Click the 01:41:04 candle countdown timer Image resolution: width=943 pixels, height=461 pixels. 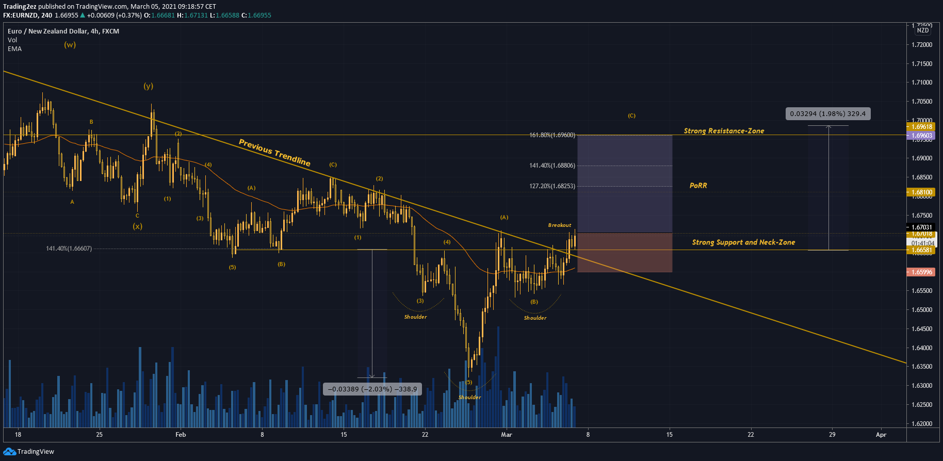pyautogui.click(x=922, y=243)
